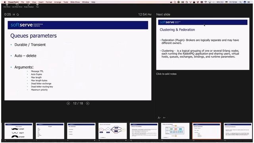Open the Tools menu
The image size is (254, 143).
point(65,2)
